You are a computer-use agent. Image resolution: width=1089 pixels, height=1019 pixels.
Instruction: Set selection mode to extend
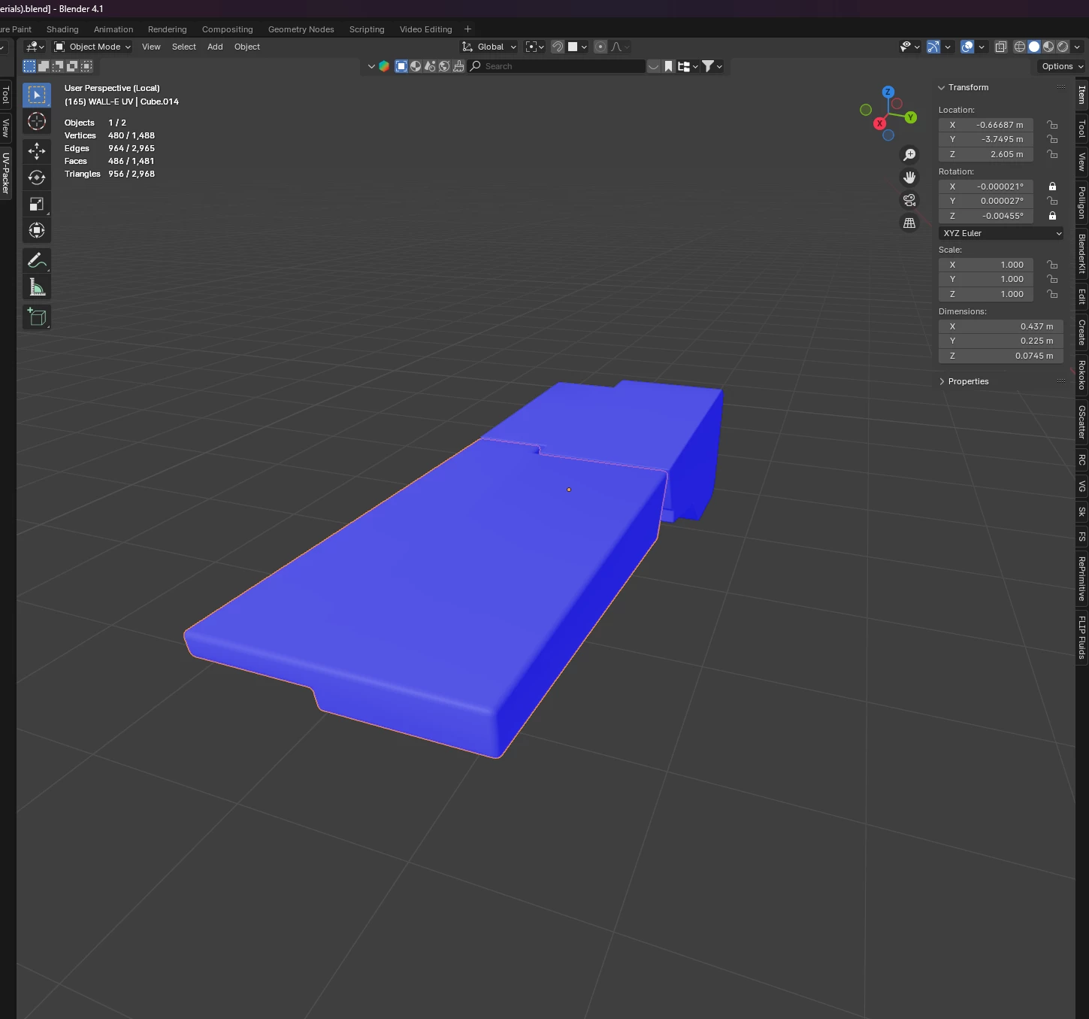click(x=44, y=66)
